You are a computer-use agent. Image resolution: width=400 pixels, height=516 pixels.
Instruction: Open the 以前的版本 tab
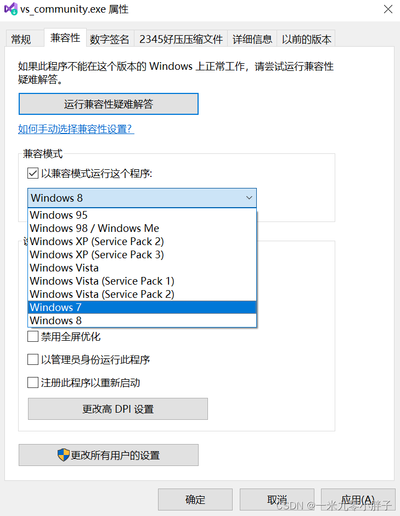point(306,38)
